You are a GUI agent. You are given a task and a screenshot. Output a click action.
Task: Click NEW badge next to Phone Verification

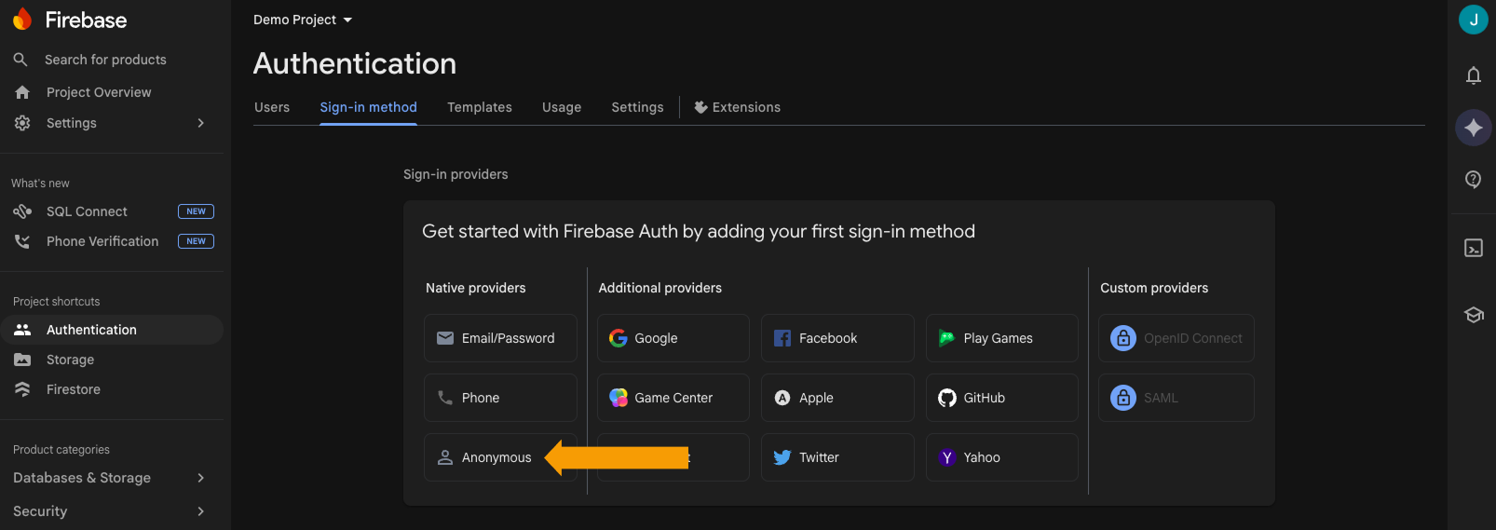(x=196, y=241)
